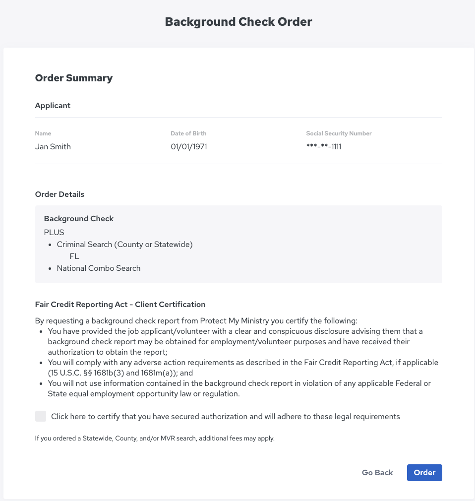Go Back to the previous step
475x501 pixels.
(377, 473)
